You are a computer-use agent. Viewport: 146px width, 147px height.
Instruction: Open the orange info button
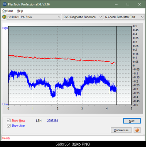(x=137, y=130)
